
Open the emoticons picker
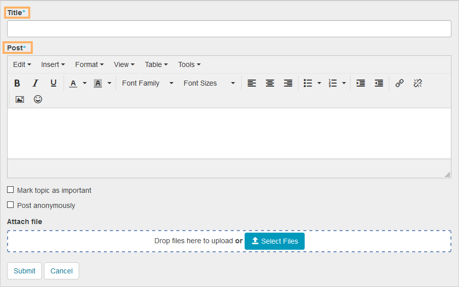coord(38,99)
